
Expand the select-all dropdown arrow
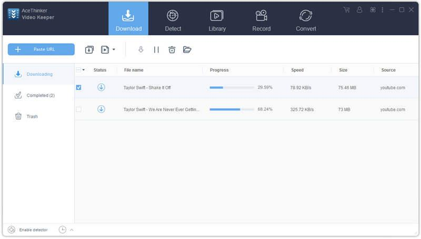point(84,70)
